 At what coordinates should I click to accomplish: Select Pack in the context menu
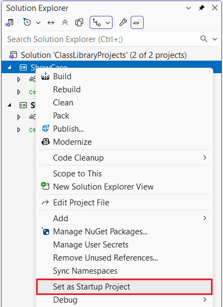125,116
